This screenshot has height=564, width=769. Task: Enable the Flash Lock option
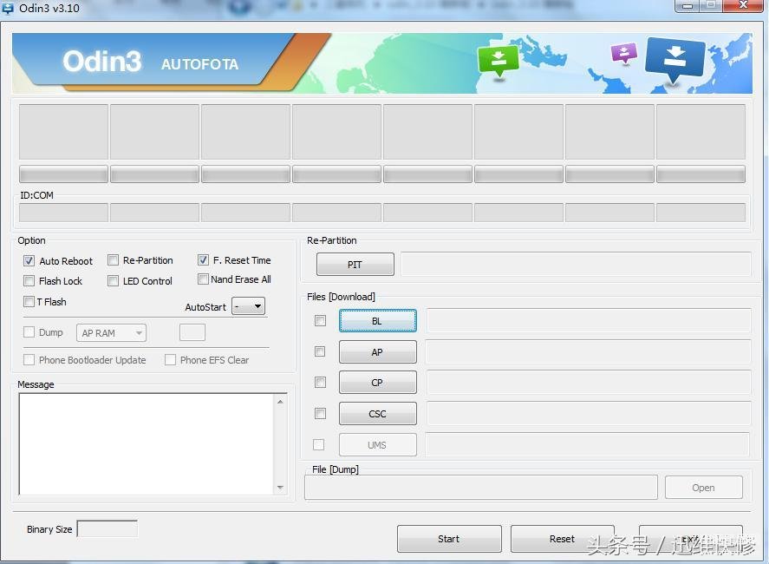point(29,280)
